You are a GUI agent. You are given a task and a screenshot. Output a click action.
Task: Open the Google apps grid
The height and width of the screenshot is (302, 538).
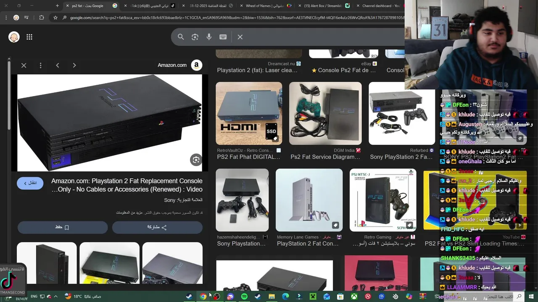[x=29, y=37]
